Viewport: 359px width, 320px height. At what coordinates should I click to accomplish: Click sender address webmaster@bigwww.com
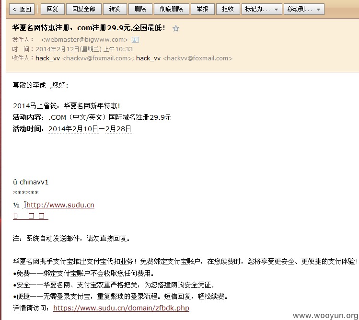pyautogui.click(x=84, y=40)
